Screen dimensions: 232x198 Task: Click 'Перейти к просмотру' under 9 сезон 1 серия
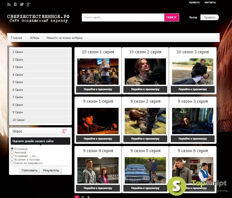98,139
